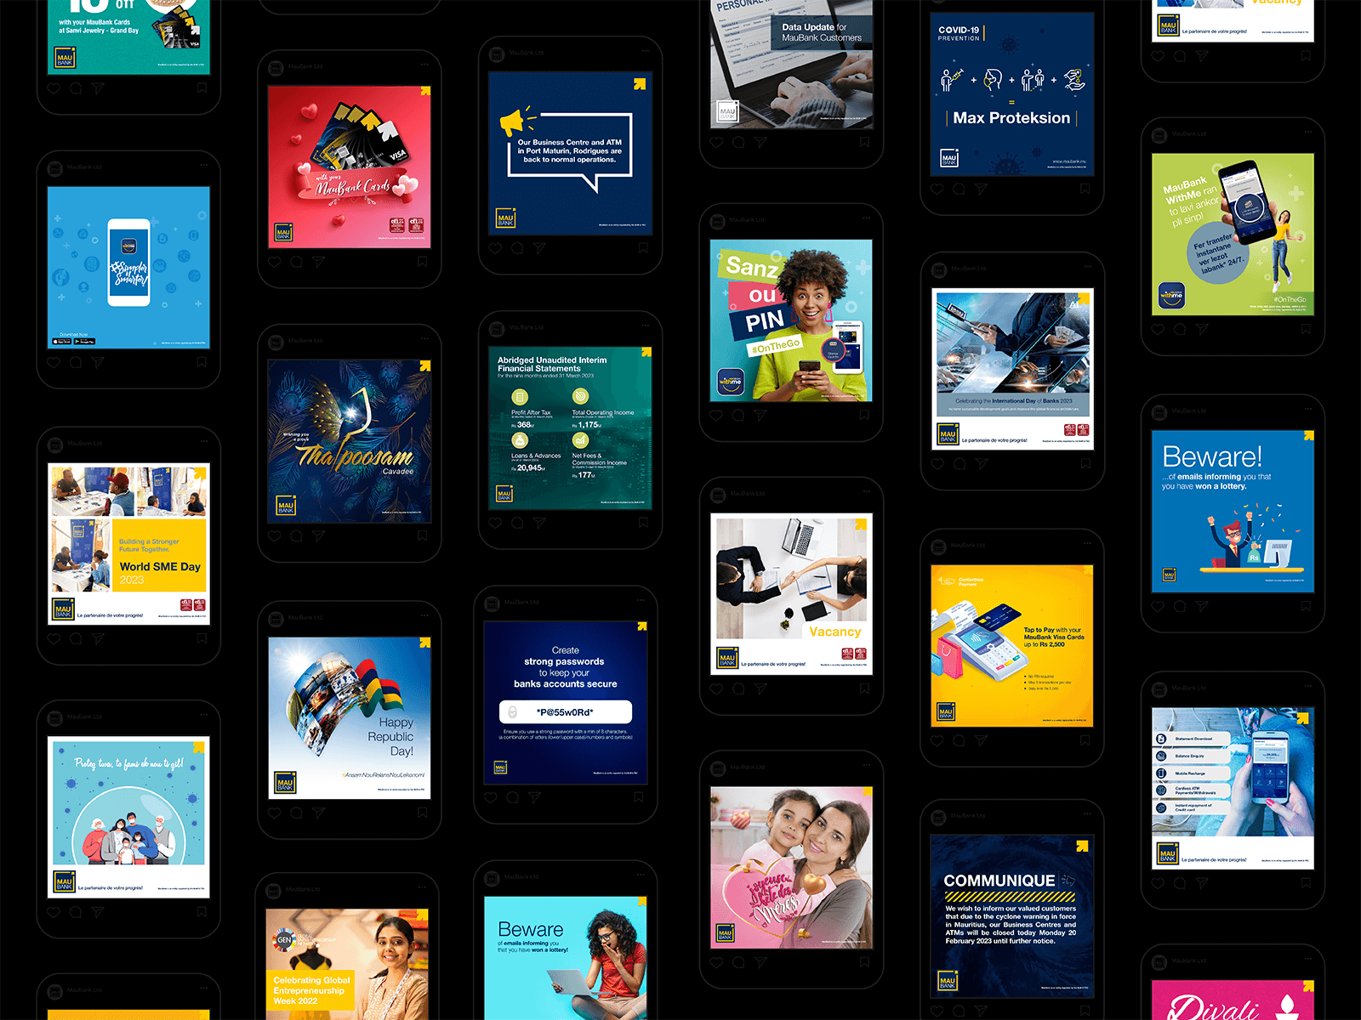Save the red MauBank Cards Valentine post
Viewport: 1361px width, 1020px height.
pos(422,262)
